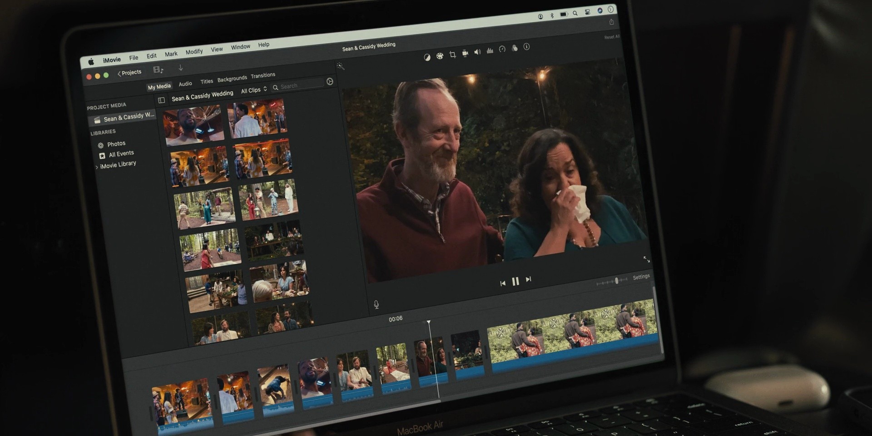The width and height of the screenshot is (872, 436).
Task: Open the Help menu
Action: (264, 45)
